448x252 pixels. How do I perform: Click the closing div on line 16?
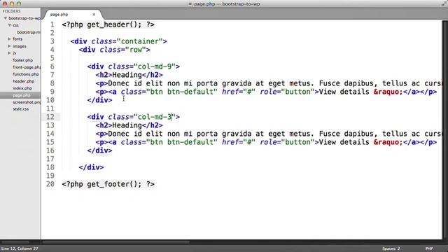(x=99, y=150)
